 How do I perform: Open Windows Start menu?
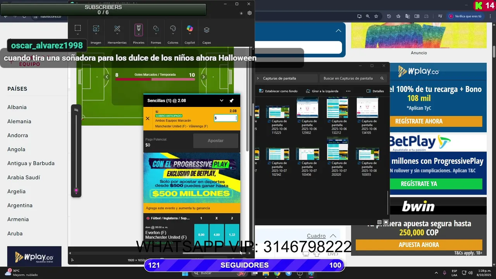pos(185,273)
